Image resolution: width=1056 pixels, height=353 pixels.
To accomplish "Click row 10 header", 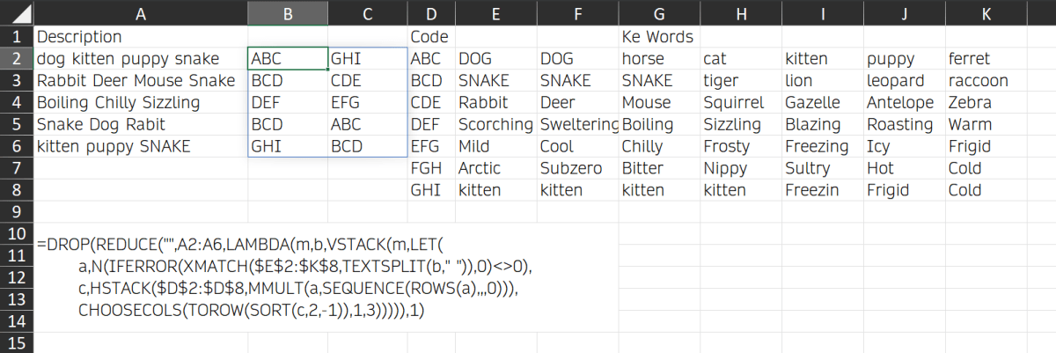I will (x=17, y=235).
